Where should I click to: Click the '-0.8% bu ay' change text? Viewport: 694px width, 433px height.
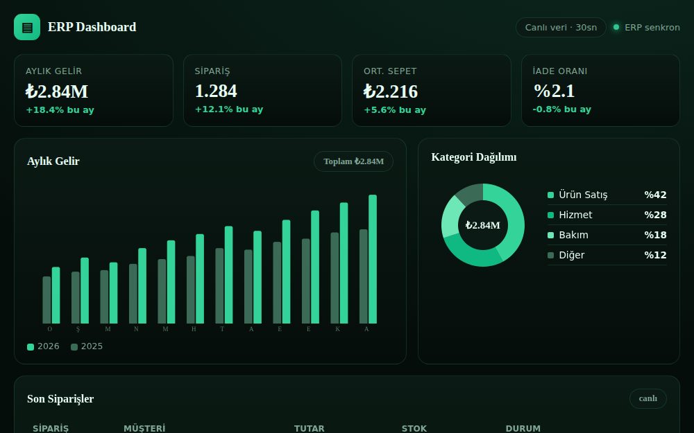pyautogui.click(x=561, y=109)
